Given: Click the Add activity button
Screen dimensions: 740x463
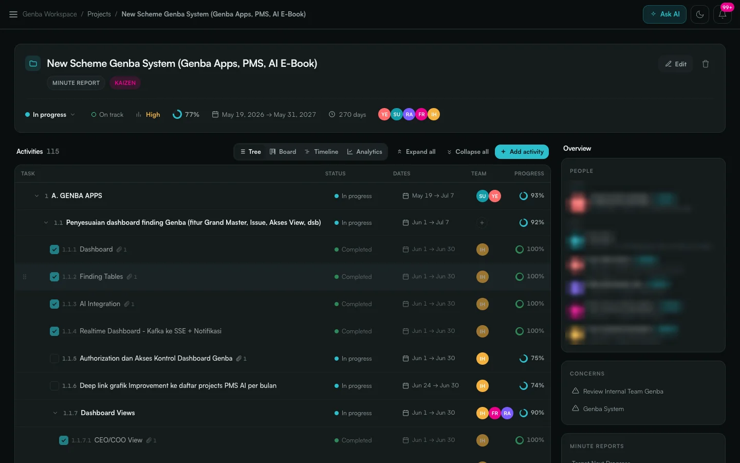Looking at the screenshot, I should (x=522, y=152).
